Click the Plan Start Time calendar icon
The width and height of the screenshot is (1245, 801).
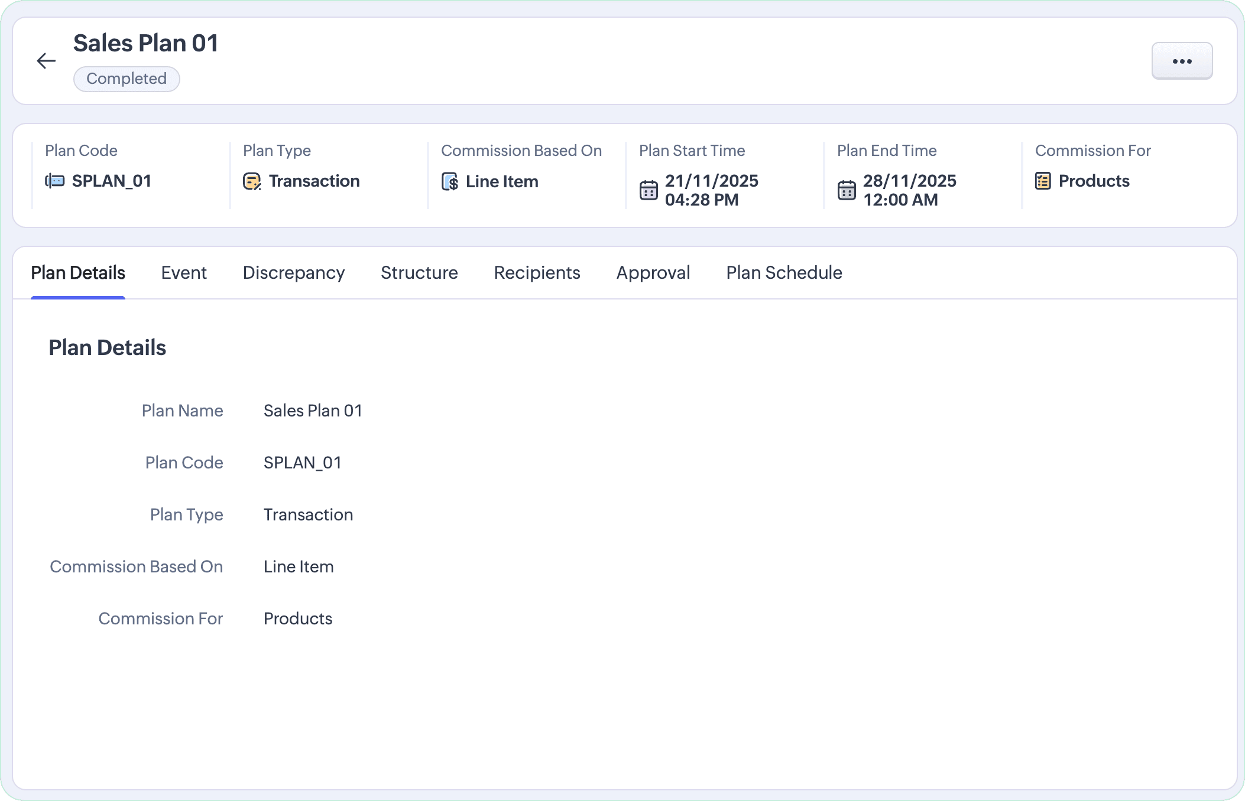[649, 190]
